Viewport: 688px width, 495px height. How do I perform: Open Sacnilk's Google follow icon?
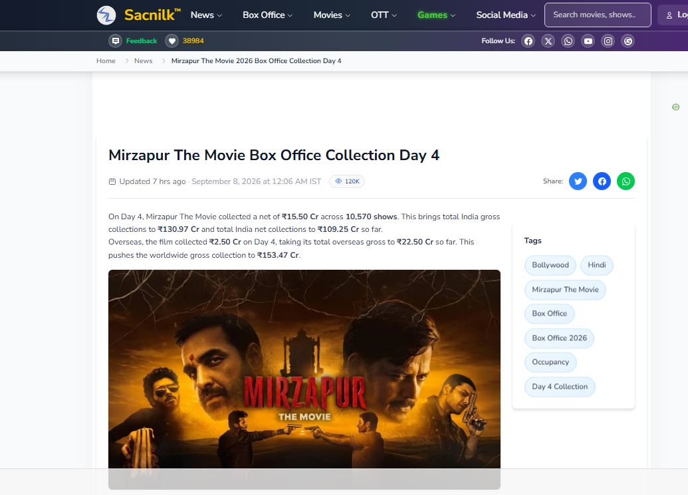(x=628, y=41)
